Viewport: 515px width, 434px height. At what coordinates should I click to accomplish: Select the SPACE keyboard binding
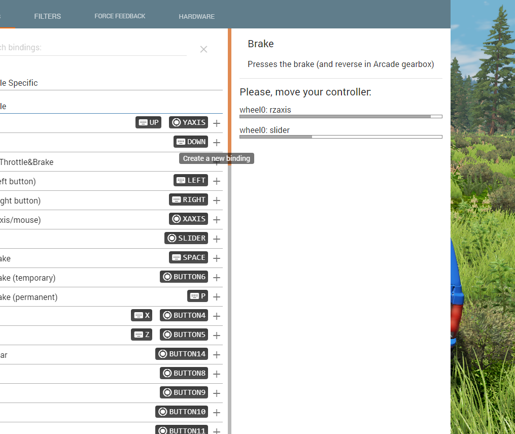189,257
